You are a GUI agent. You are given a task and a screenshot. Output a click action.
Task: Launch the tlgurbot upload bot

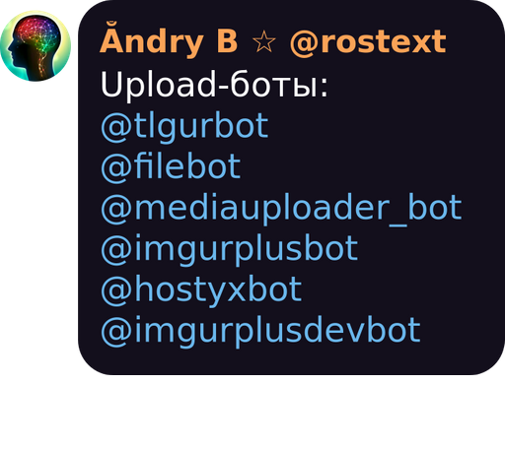pyautogui.click(x=184, y=126)
